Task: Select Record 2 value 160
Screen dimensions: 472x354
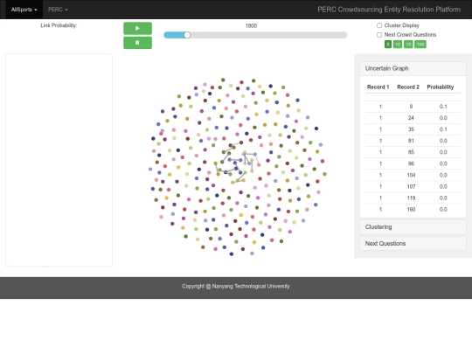Action: point(411,210)
